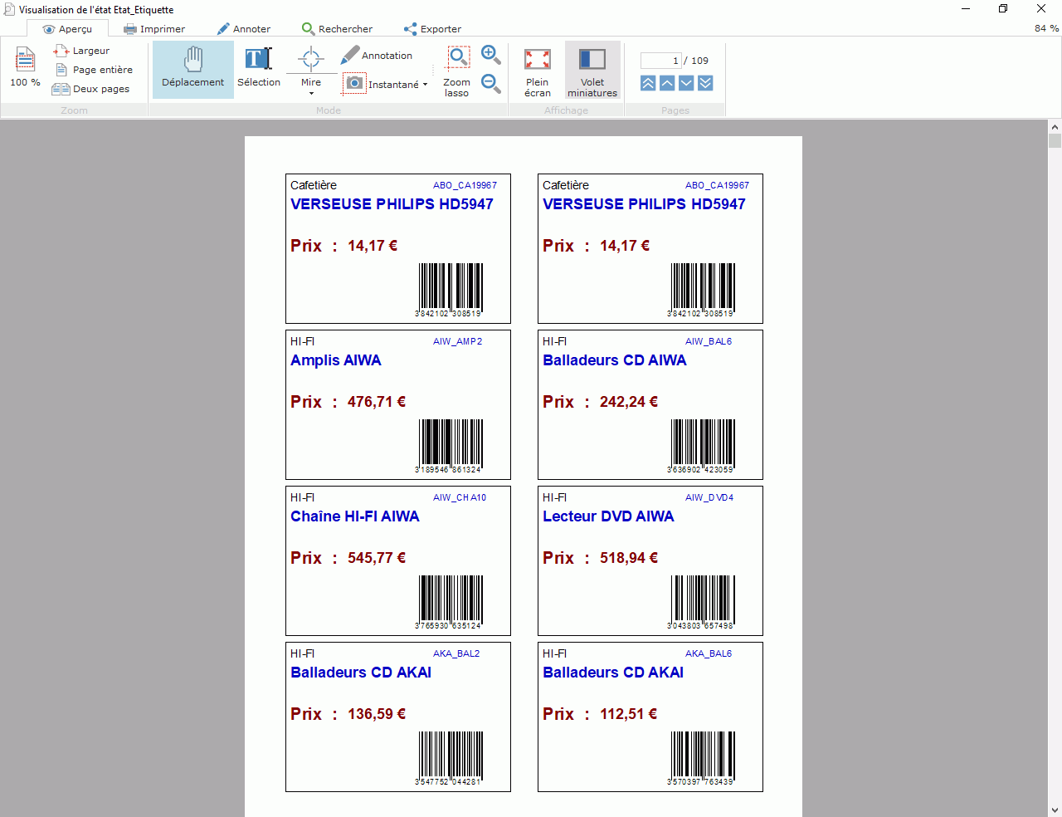Choose the Annotation pencil tool

(377, 56)
